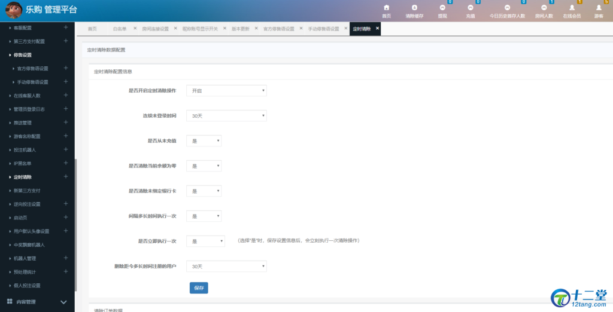
Task: Click the 首页 home icon in header
Action: point(386,7)
